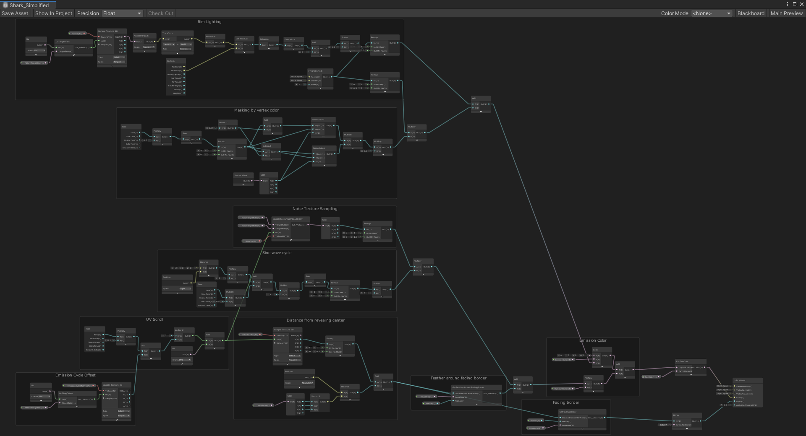
Task: Select the Distance from revealing center group title
Action: click(316, 320)
